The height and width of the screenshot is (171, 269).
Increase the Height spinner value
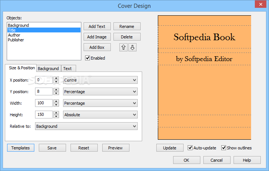[x=56, y=113]
